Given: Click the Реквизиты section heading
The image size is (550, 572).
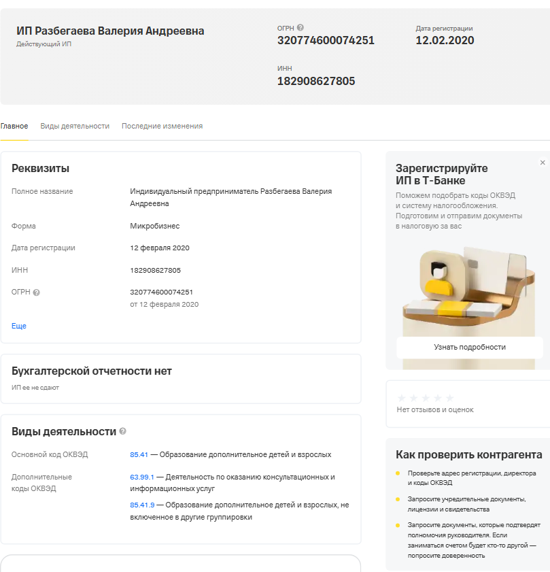Looking at the screenshot, I should coord(41,169).
